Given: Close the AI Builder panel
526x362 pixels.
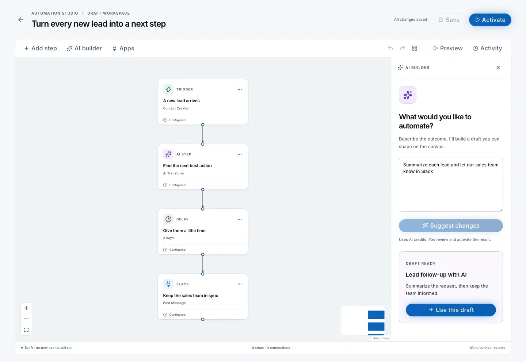Looking at the screenshot, I should tap(498, 68).
